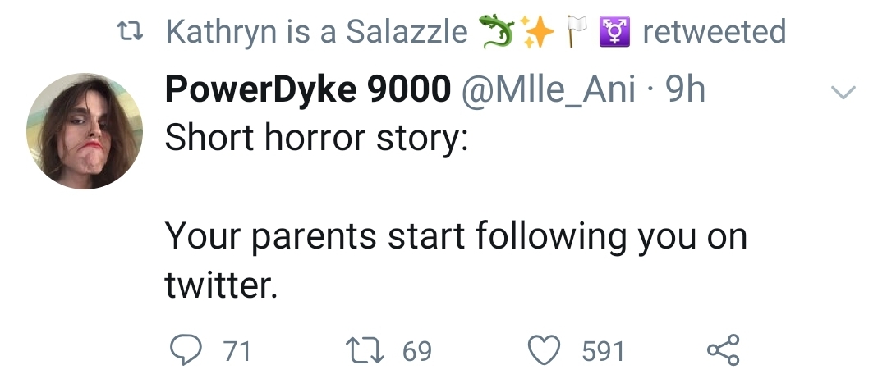Click the purple transgender symbol emoji

coord(614,32)
